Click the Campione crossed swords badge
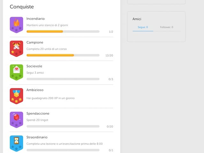The width and height of the screenshot is (204, 153). click(16, 48)
